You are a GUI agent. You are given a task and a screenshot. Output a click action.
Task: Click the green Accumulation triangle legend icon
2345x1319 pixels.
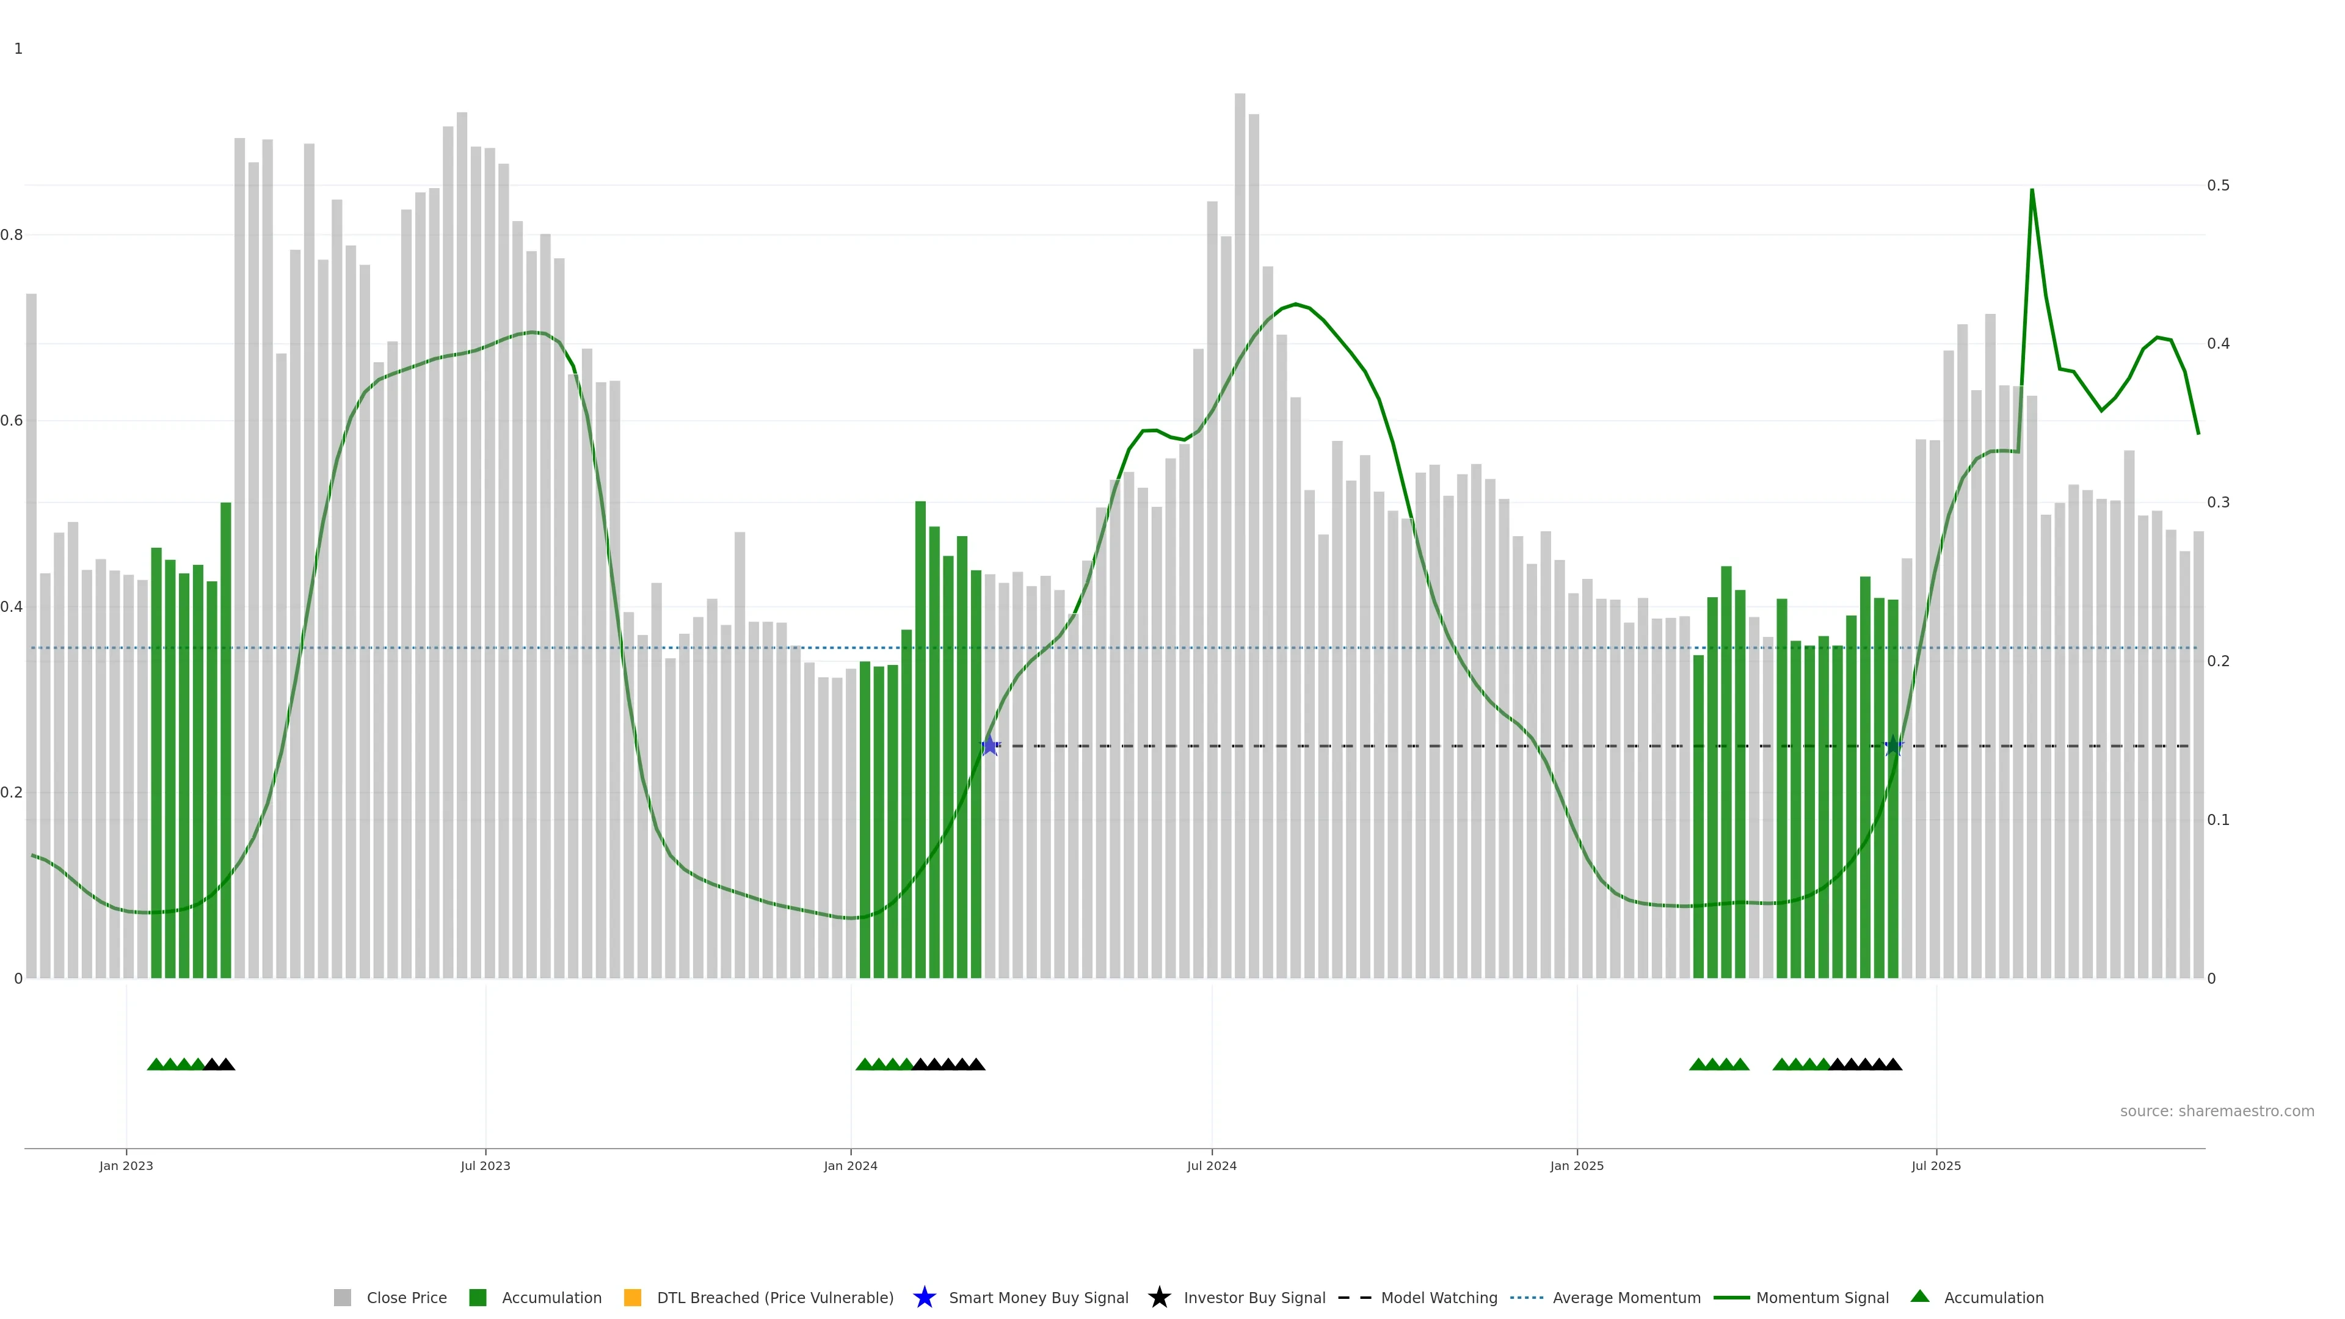pyautogui.click(x=1920, y=1296)
